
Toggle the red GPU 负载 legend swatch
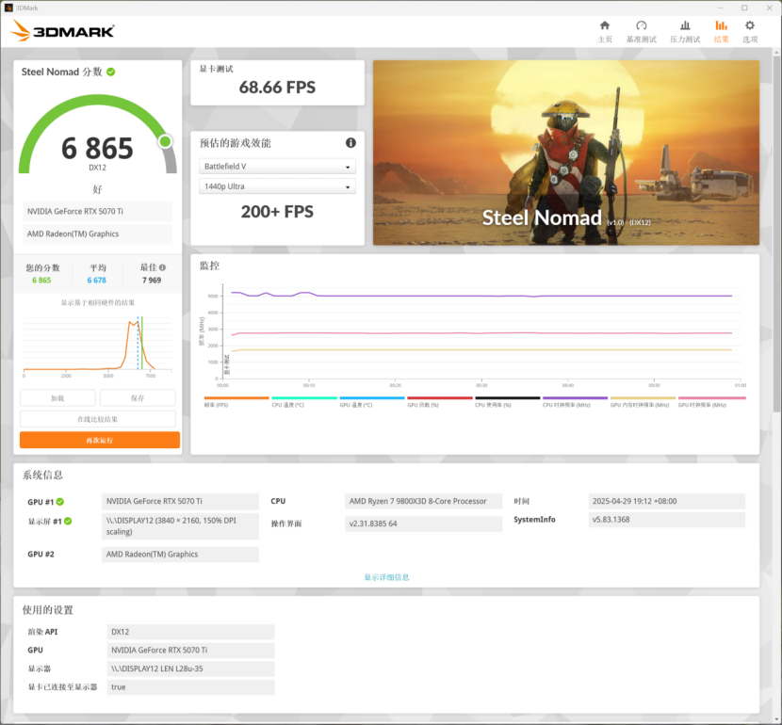click(440, 398)
